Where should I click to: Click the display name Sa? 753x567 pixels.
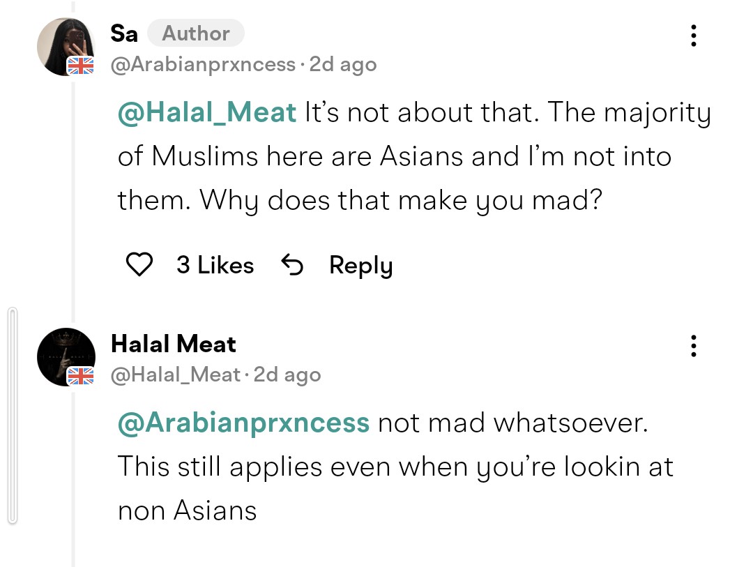point(124,33)
